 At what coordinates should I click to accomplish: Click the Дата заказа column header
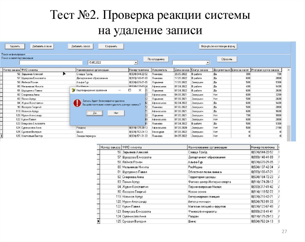pyautogui.click(x=183, y=70)
